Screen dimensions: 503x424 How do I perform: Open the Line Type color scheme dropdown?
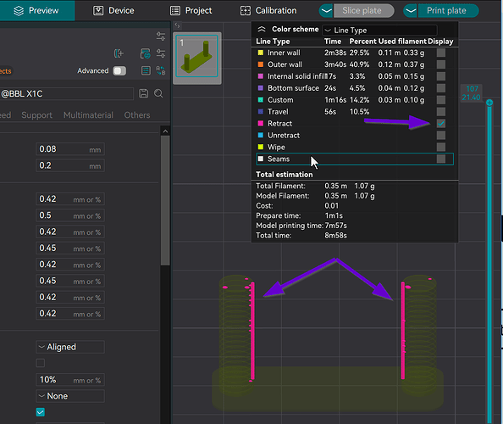pyautogui.click(x=379, y=31)
